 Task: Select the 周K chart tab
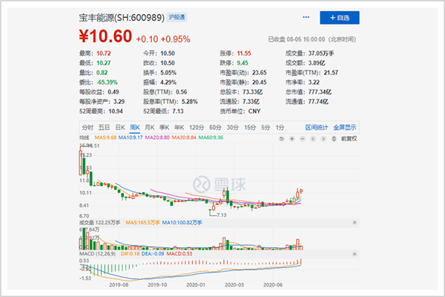click(135, 127)
